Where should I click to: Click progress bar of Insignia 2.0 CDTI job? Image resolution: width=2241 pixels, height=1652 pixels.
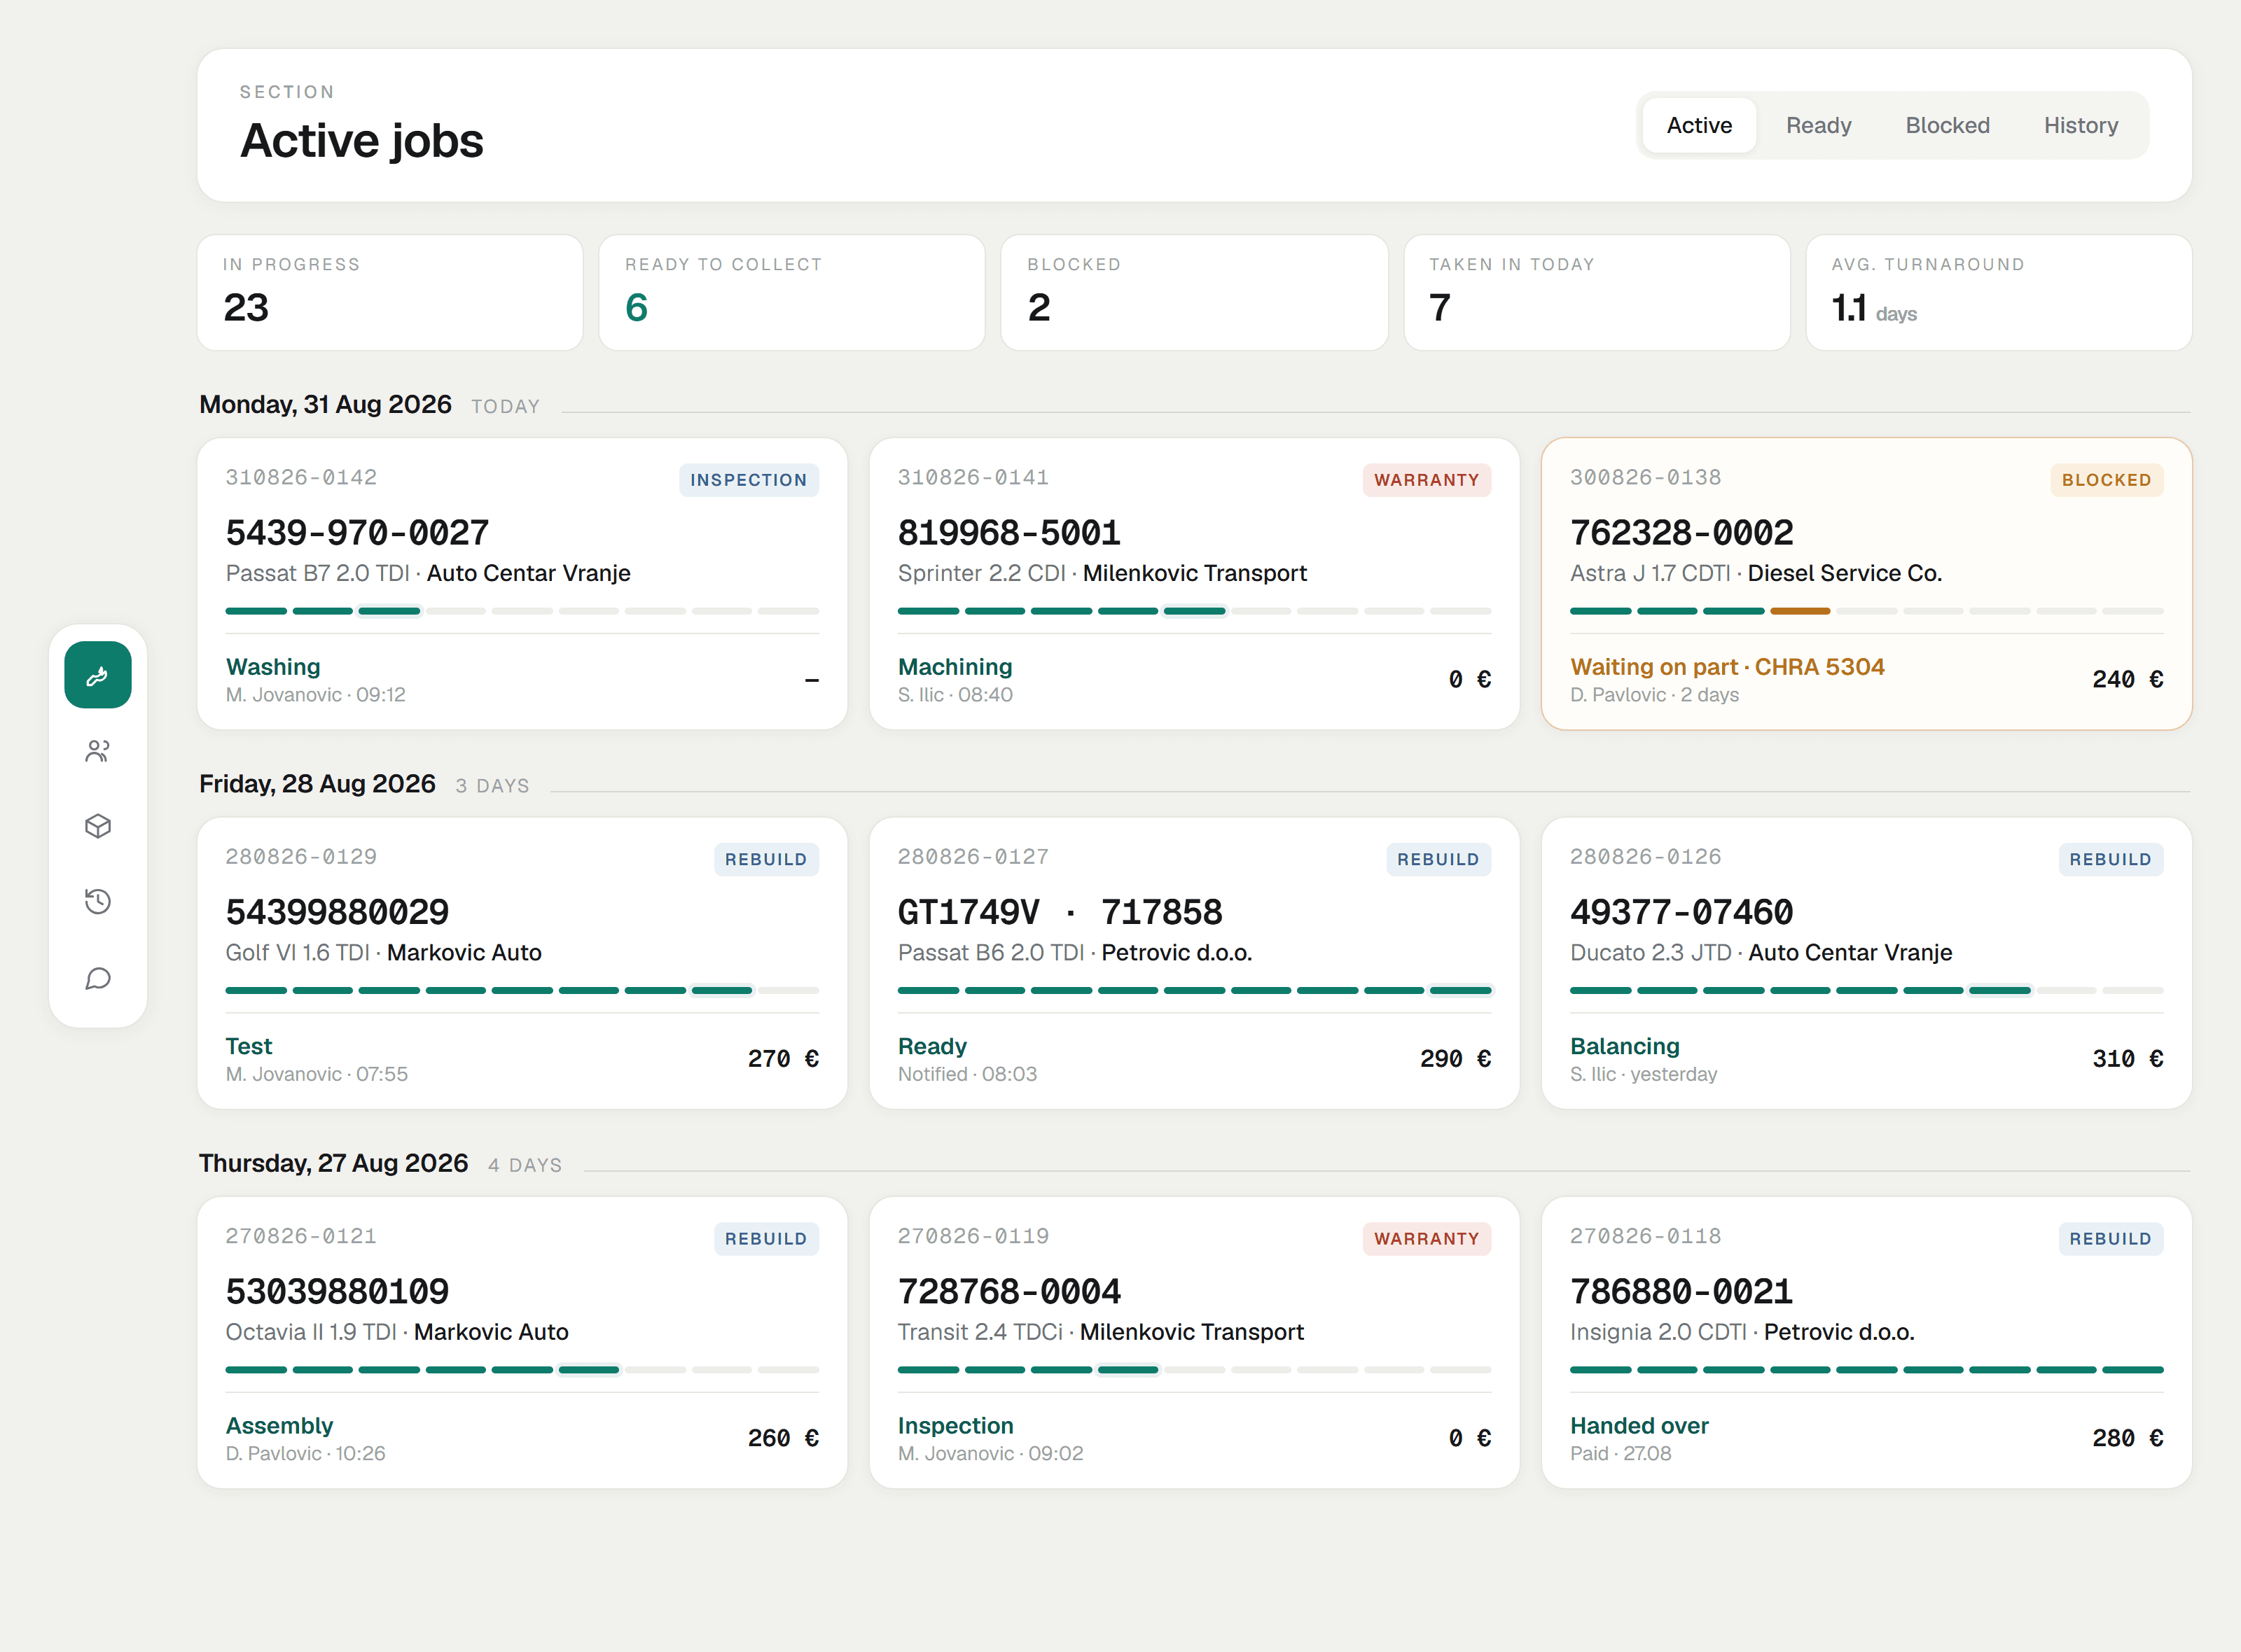tap(1866, 1369)
